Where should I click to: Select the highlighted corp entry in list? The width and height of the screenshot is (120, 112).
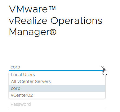click(x=57, y=88)
